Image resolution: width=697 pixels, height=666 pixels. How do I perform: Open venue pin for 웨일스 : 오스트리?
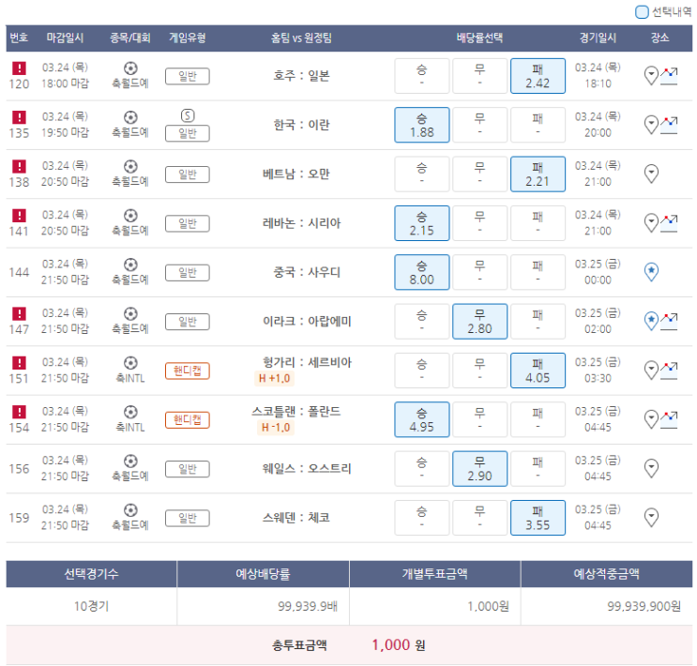(x=651, y=469)
